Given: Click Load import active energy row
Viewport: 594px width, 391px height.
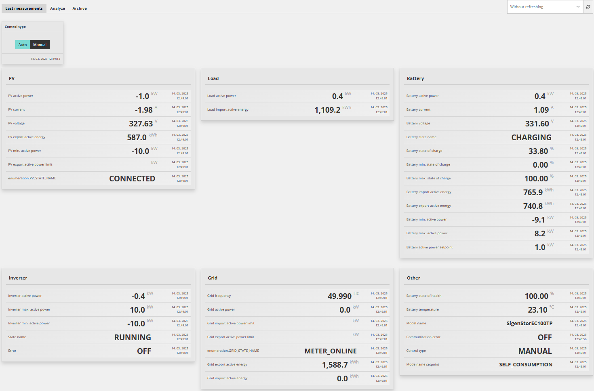Looking at the screenshot, I should pos(297,110).
